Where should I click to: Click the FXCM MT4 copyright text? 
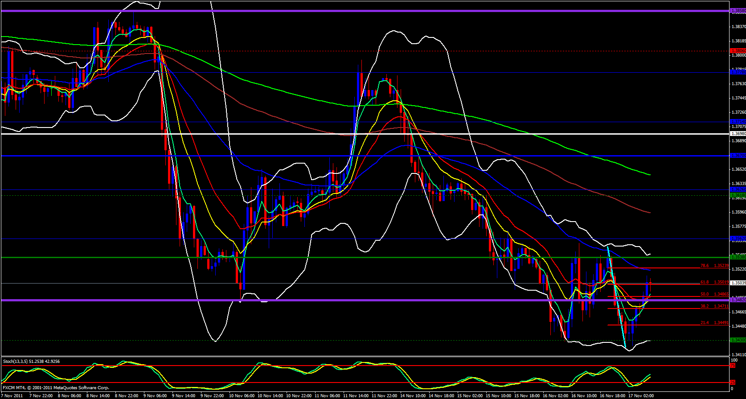(x=56, y=388)
